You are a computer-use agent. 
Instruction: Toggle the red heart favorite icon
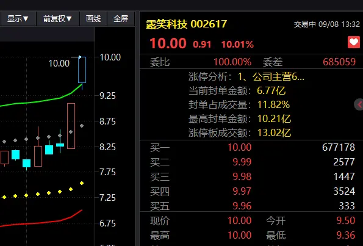tap(354, 42)
